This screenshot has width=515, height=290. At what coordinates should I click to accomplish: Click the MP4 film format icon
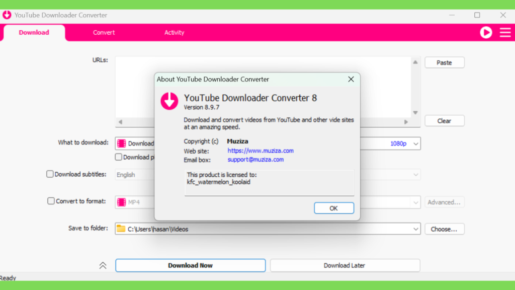[122, 202]
